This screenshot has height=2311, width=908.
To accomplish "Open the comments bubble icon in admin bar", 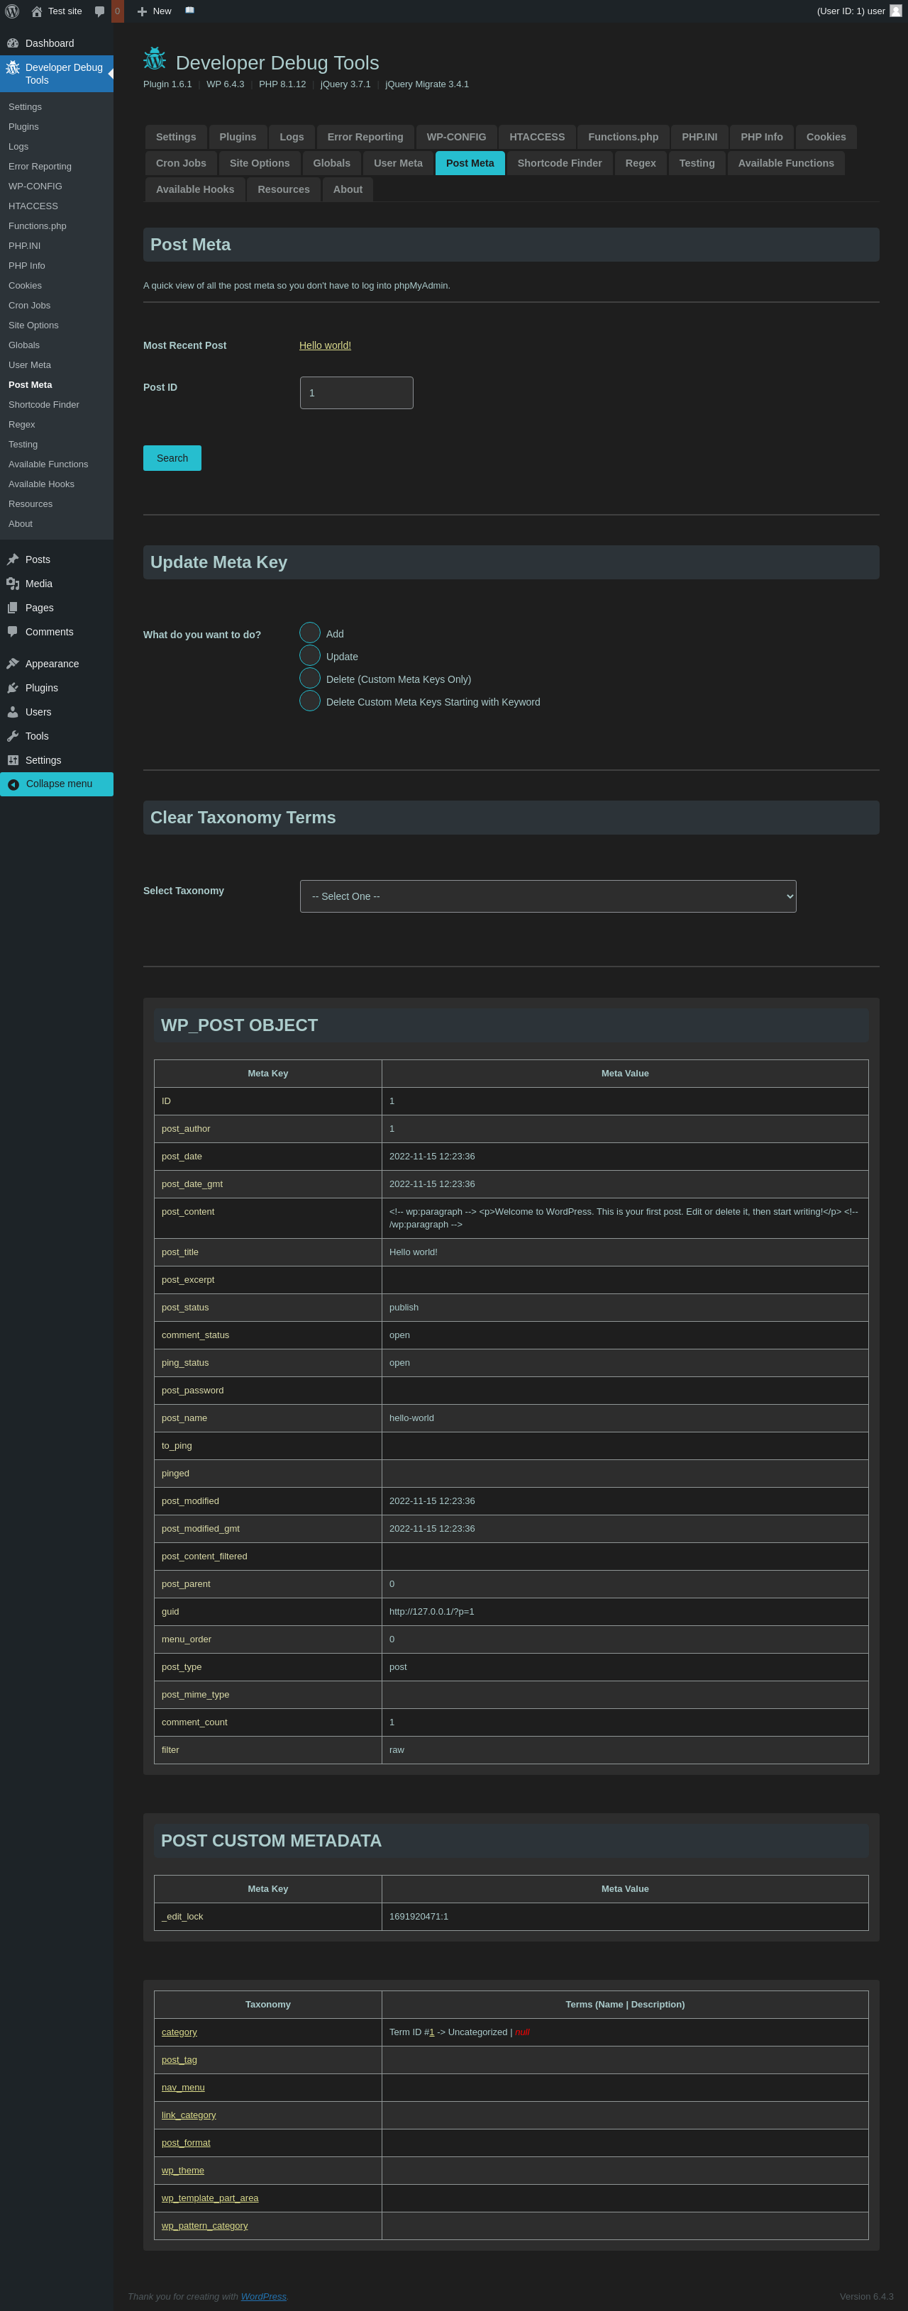I will point(99,11).
